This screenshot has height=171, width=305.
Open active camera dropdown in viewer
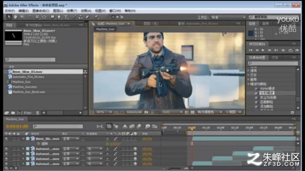[x=209, y=112]
